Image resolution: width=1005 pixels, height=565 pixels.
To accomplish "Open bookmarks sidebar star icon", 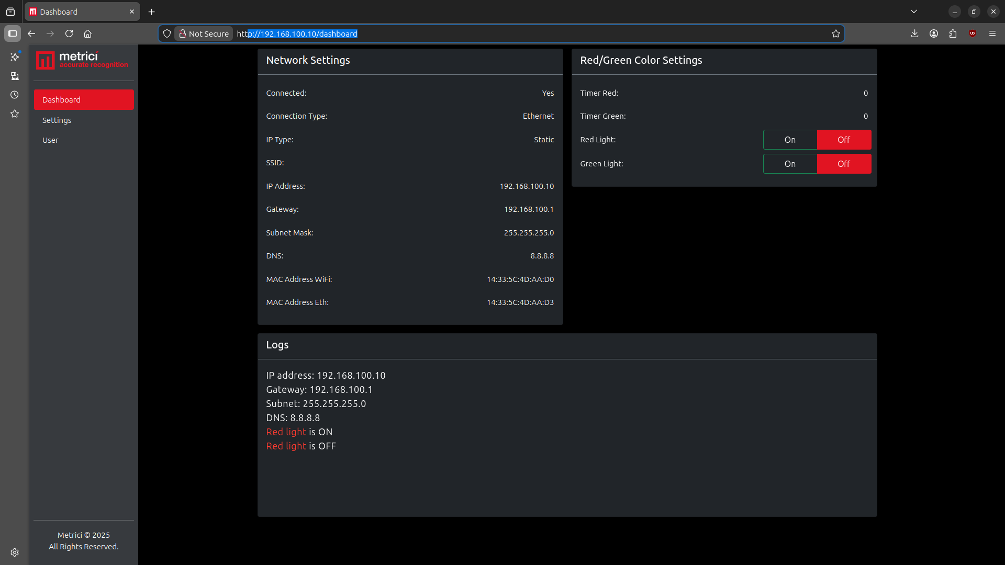I will 15,114.
